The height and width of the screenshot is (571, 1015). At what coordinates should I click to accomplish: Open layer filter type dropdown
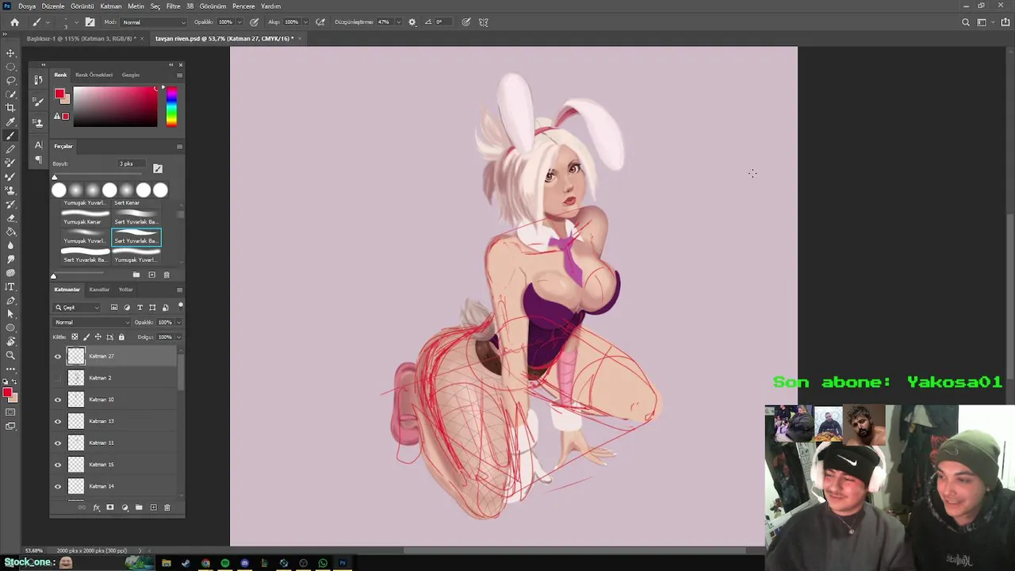(78, 308)
